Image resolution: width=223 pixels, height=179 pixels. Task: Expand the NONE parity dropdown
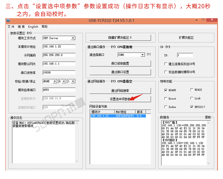tap(55, 81)
